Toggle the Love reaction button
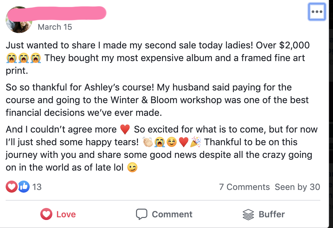The image size is (333, 228). [58, 214]
